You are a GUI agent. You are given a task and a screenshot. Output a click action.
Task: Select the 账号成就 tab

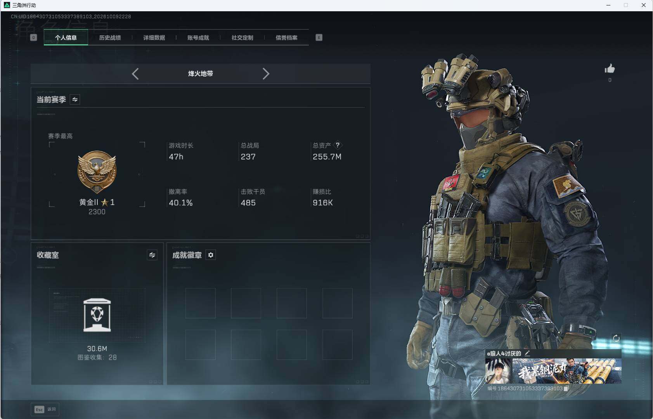pos(198,38)
